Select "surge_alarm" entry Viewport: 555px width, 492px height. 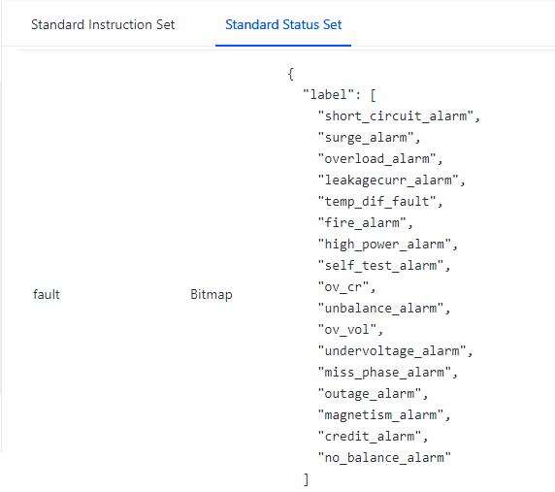click(369, 138)
